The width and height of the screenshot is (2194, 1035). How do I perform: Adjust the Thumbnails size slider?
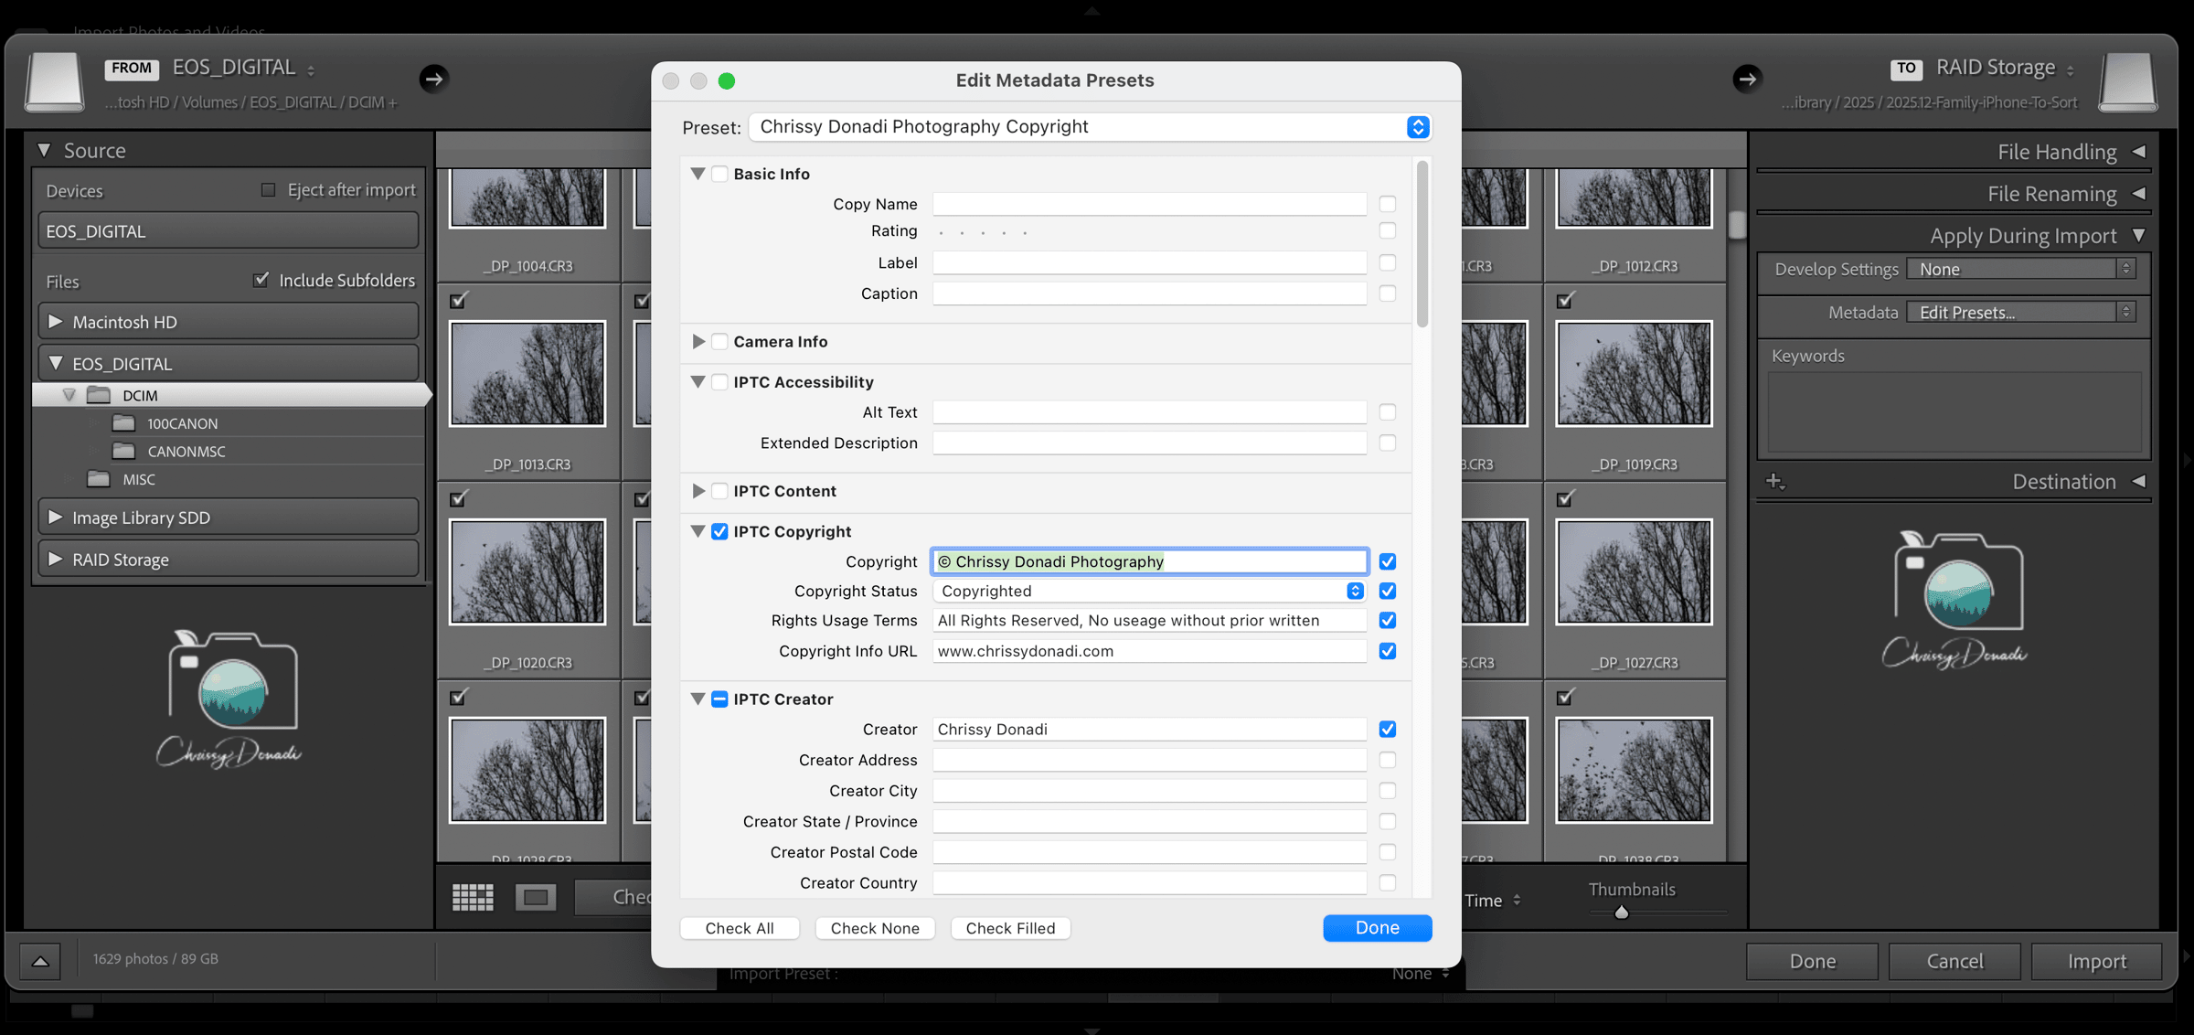click(1621, 912)
